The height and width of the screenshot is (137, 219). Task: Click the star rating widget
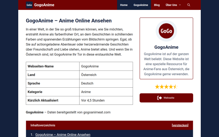click(166, 87)
